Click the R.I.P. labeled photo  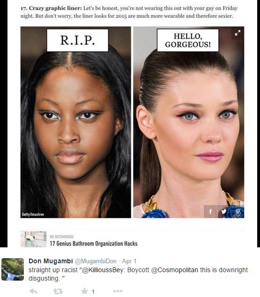coord(76,122)
